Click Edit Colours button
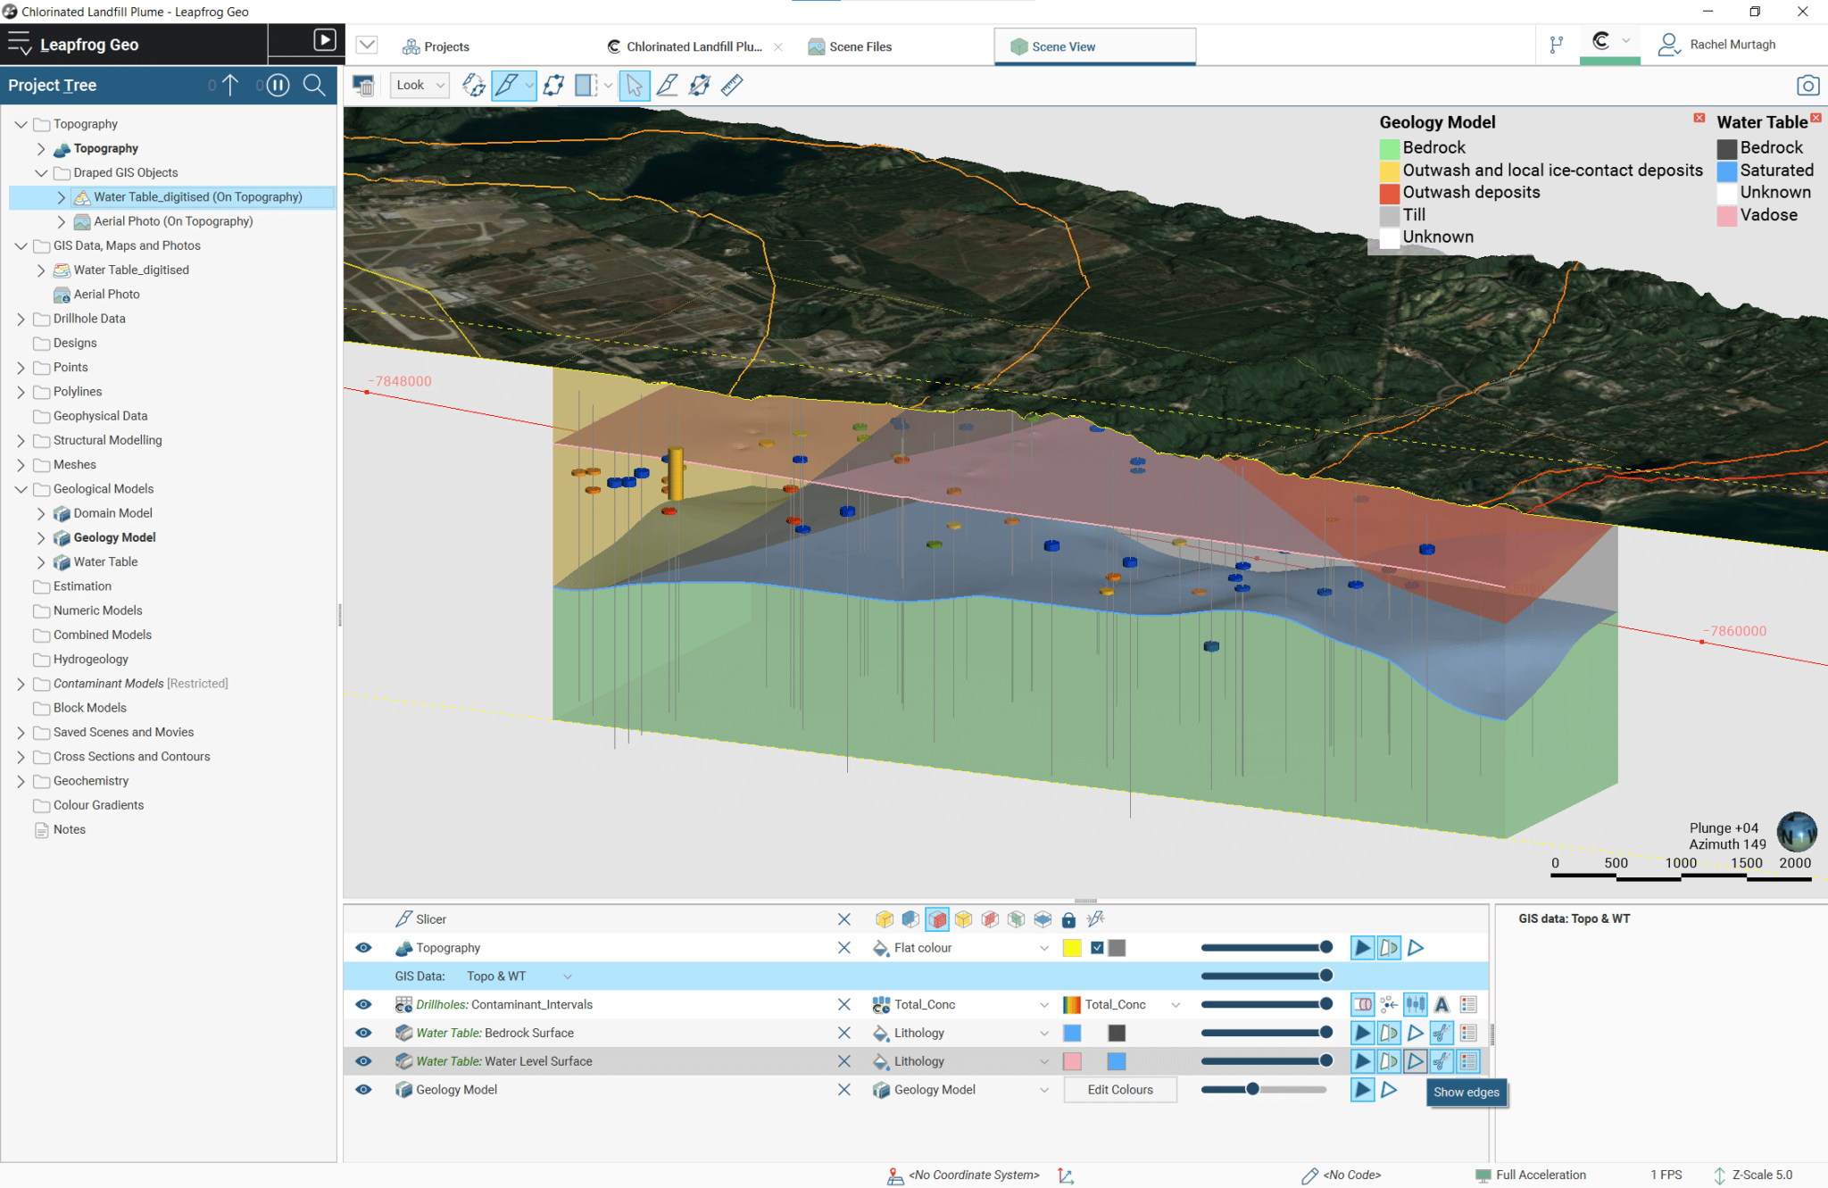 1120,1090
